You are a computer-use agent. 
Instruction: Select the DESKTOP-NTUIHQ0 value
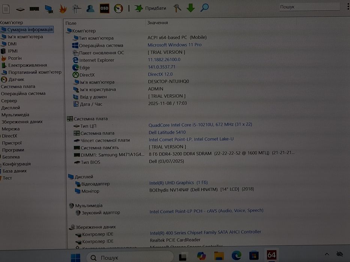[x=168, y=82]
